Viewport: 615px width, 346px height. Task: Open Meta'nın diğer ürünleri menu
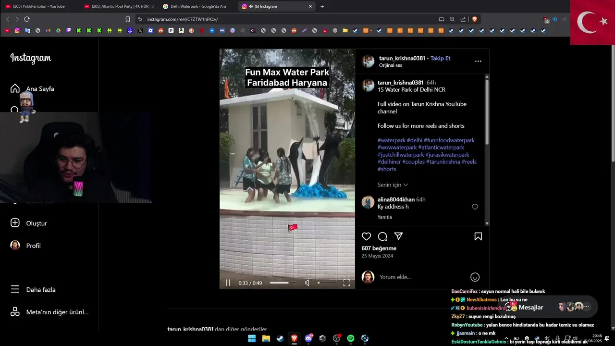(x=49, y=312)
